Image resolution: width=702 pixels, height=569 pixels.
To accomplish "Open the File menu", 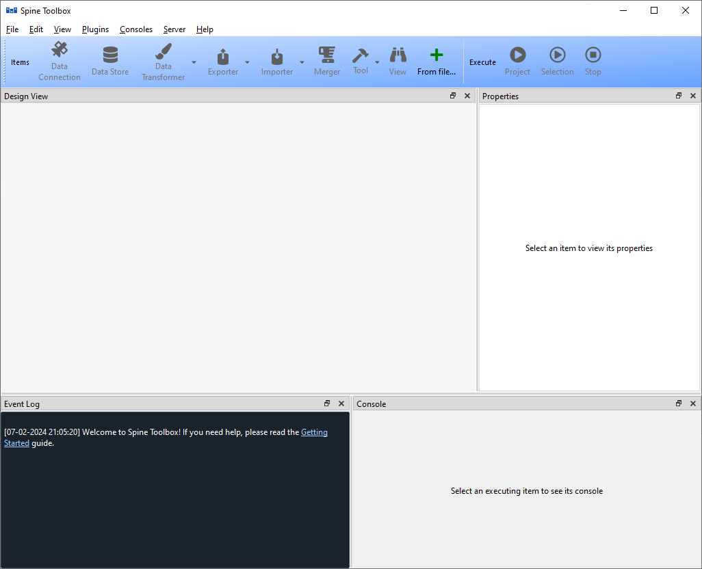I will coord(12,29).
